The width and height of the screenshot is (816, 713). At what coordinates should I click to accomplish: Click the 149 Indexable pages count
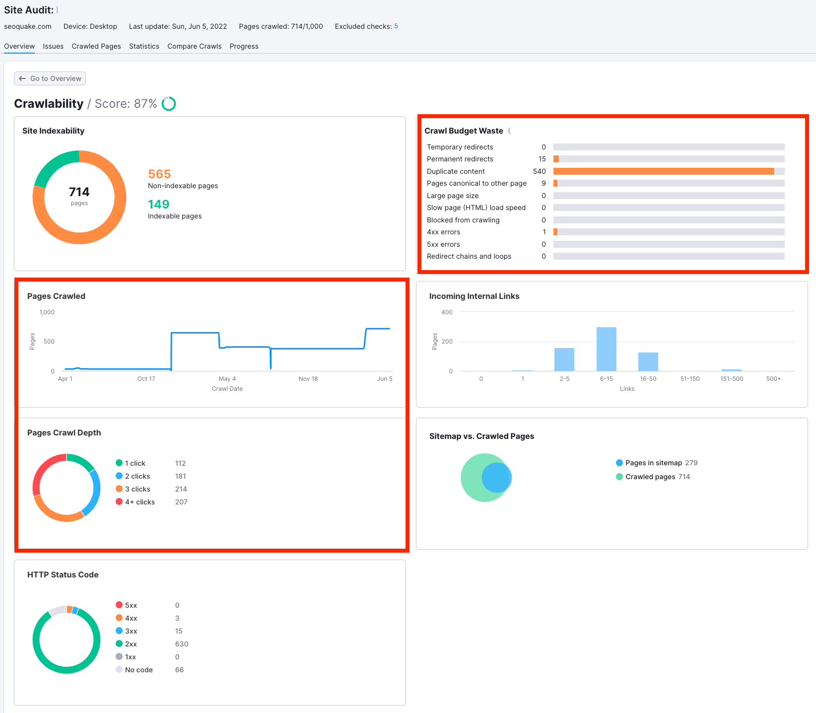(158, 204)
